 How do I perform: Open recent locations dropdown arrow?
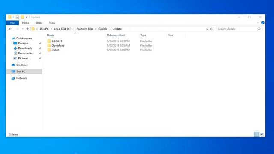(x=23, y=29)
